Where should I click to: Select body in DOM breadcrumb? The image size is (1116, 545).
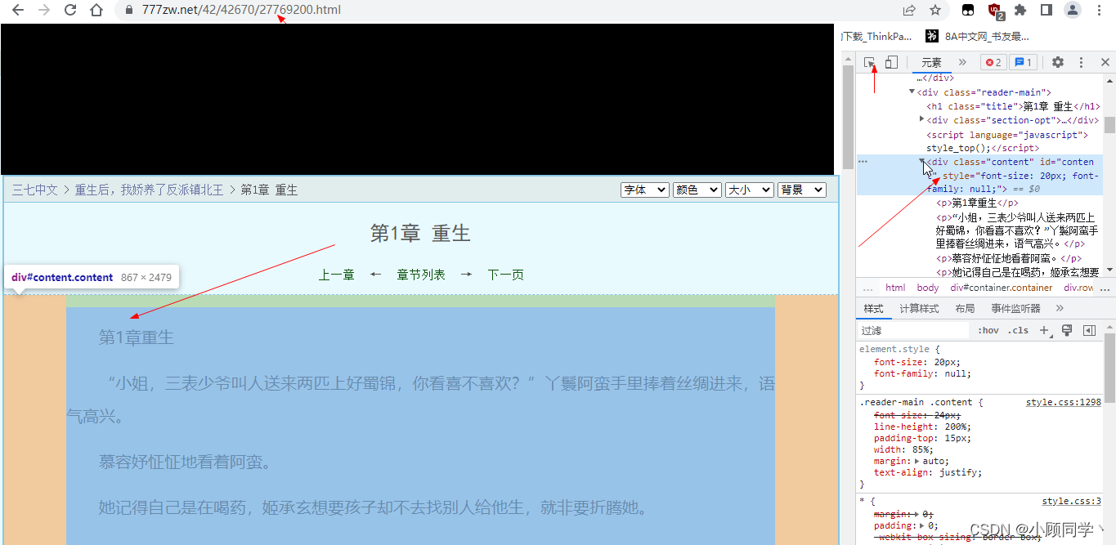[x=928, y=288]
